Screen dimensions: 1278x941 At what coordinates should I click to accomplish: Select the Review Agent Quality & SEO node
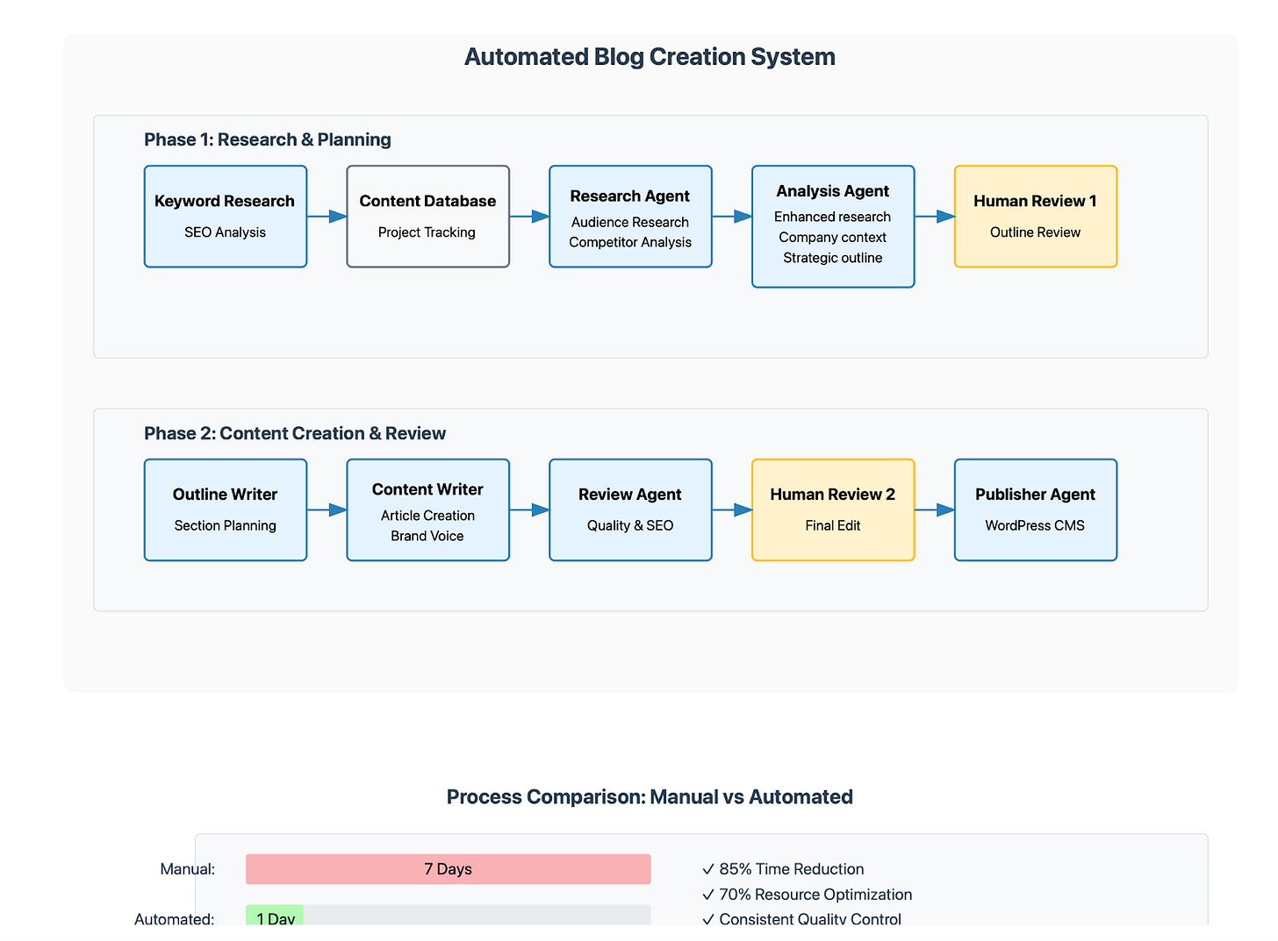[629, 510]
